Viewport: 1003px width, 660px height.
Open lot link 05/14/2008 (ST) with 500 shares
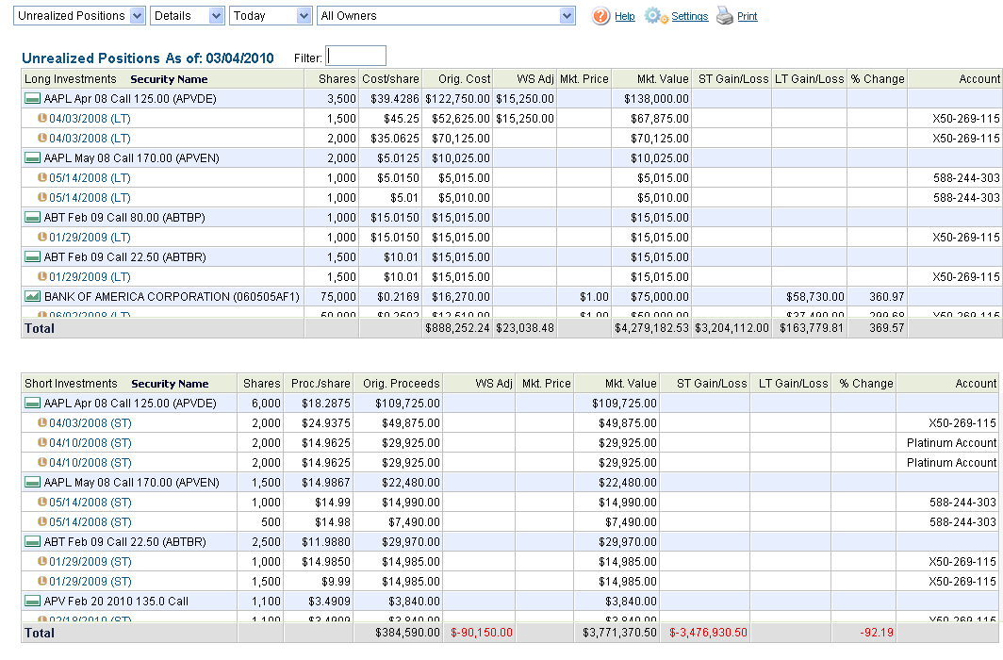(x=90, y=522)
